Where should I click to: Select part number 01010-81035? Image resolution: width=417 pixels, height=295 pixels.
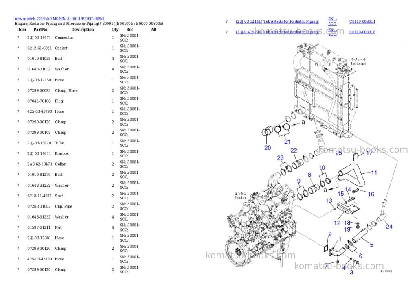click(39, 59)
